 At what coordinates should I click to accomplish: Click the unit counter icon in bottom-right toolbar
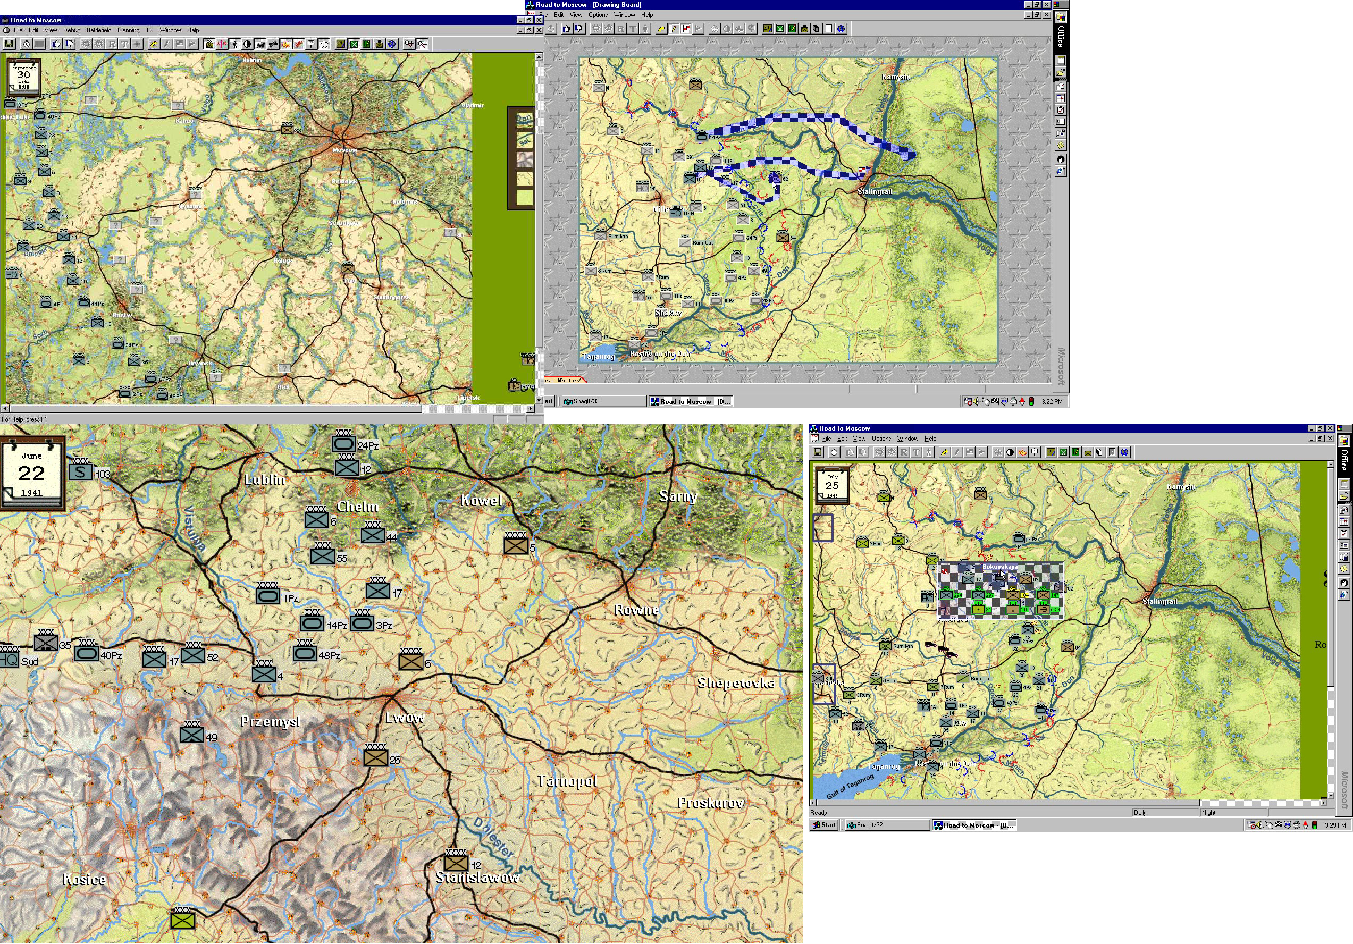[1088, 452]
